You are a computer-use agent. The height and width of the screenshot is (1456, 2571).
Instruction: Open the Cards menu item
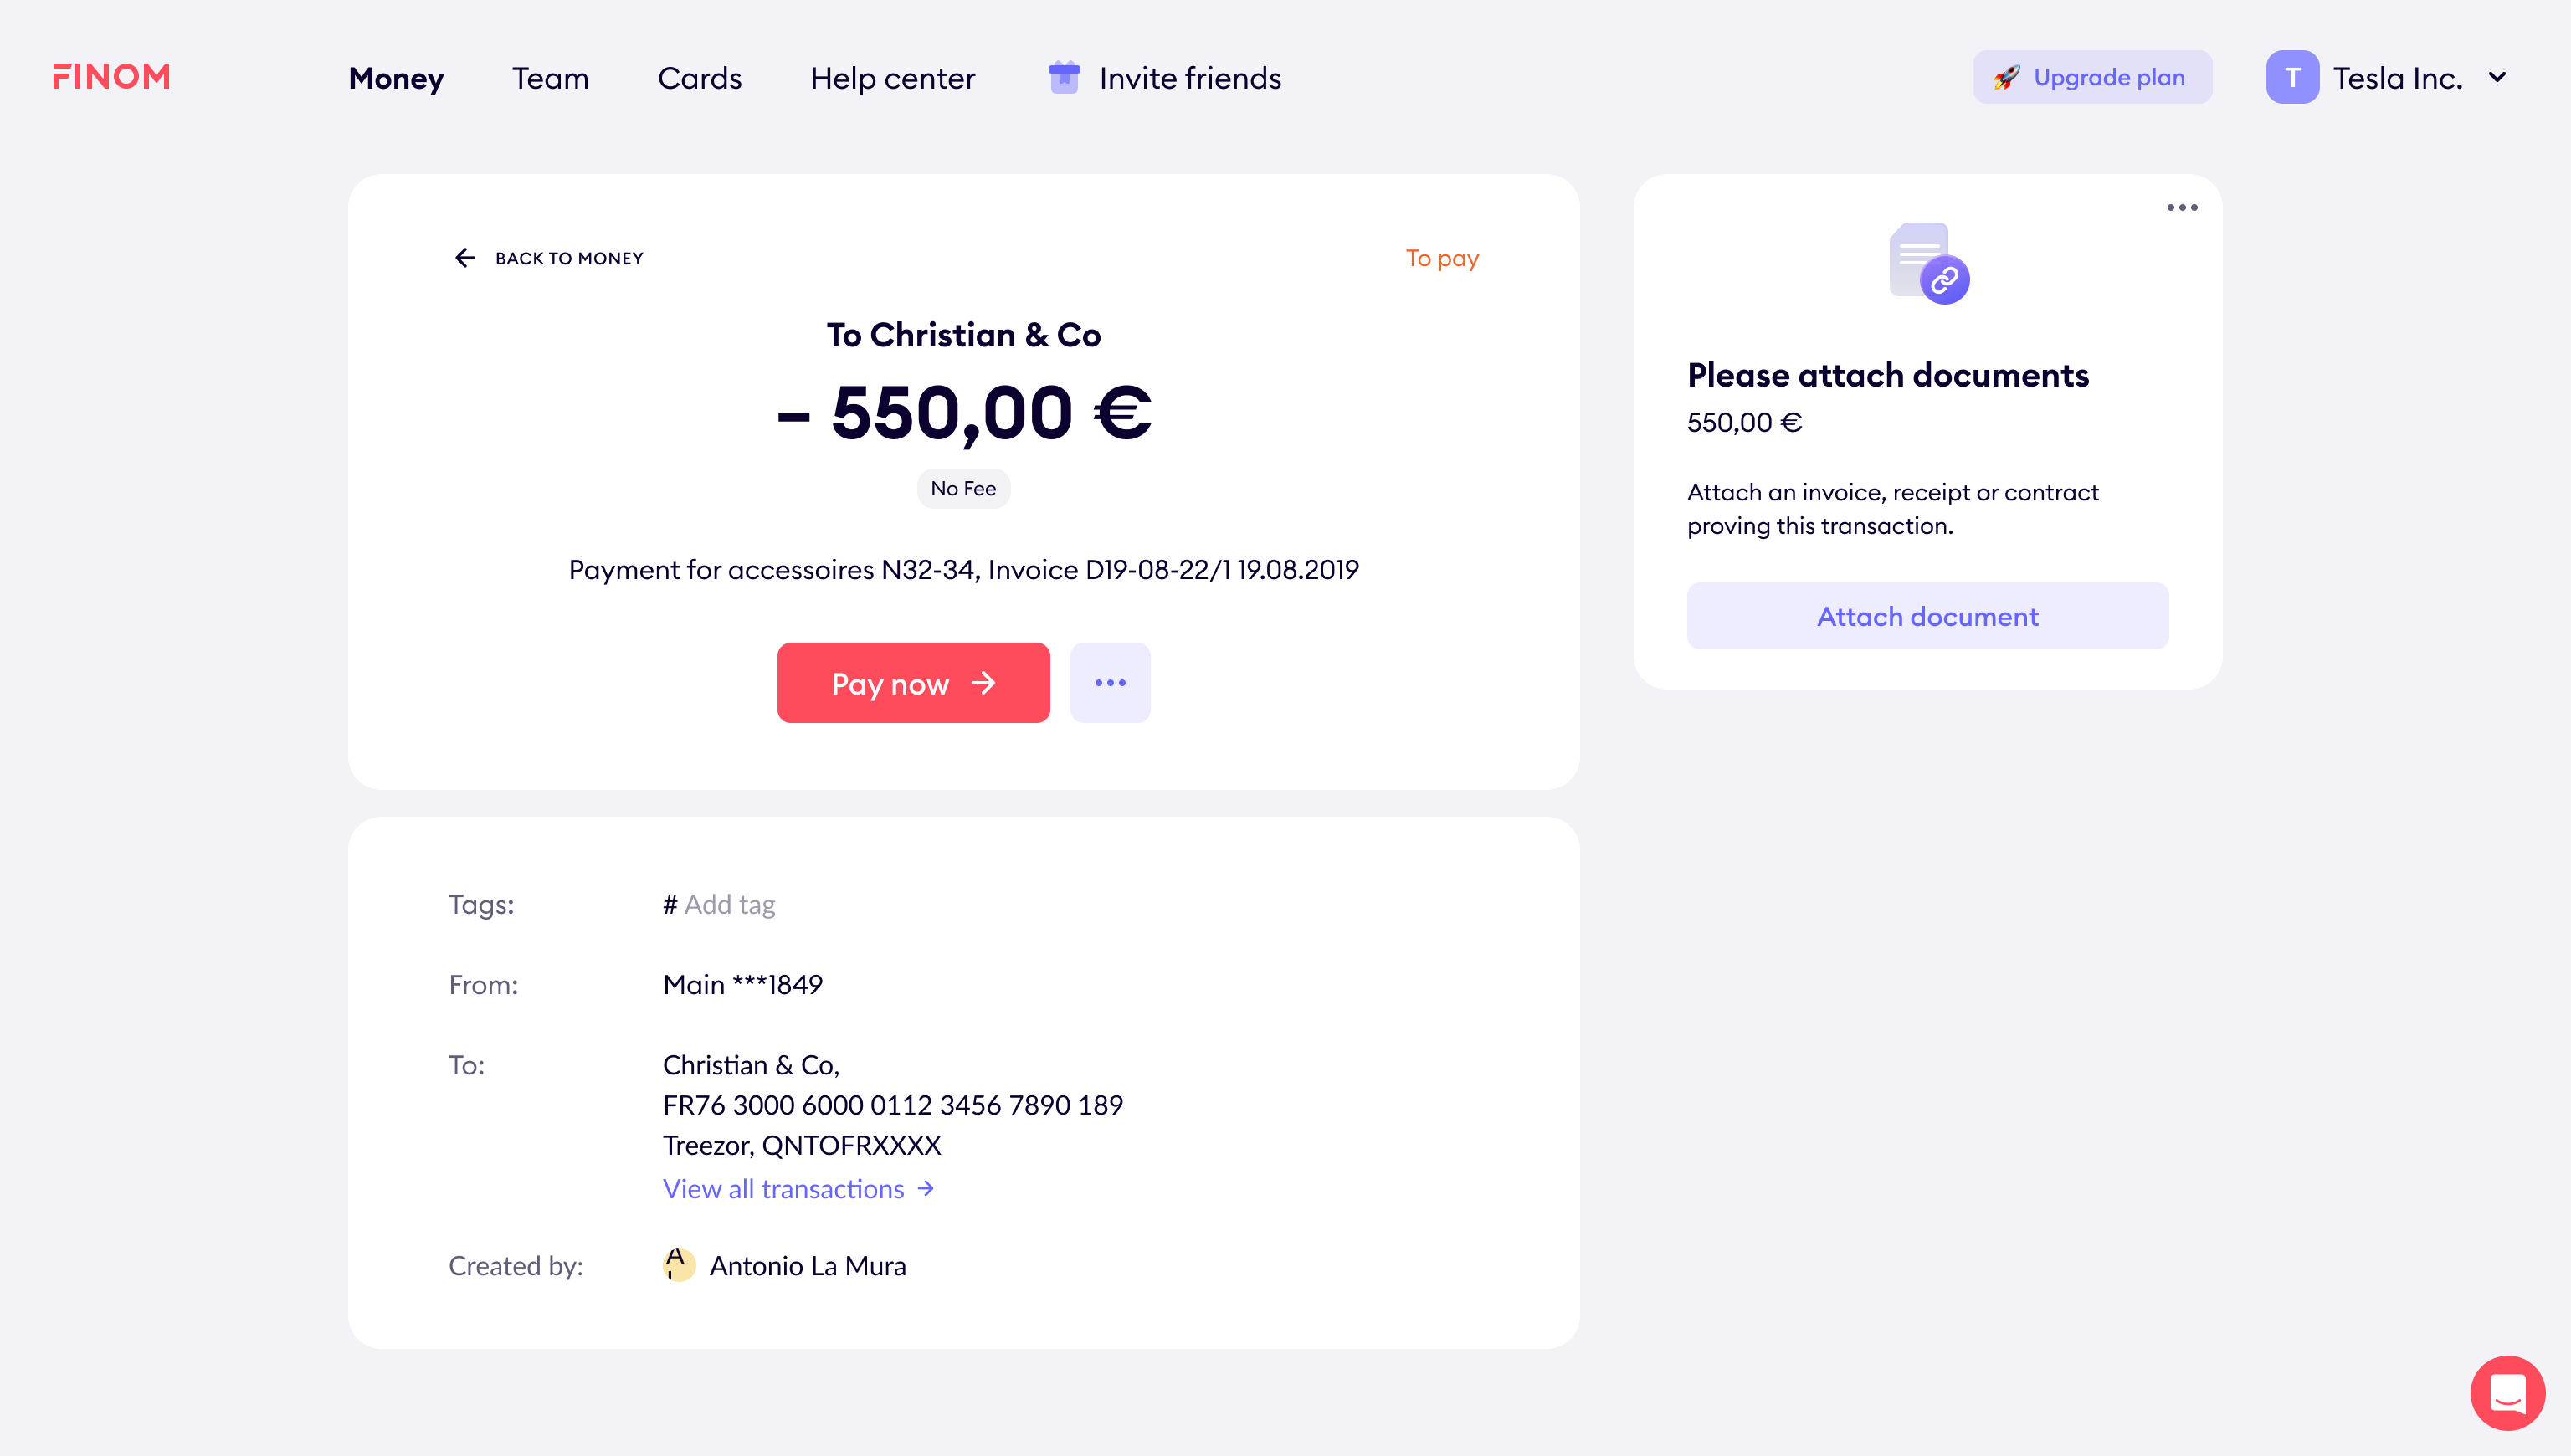click(699, 78)
